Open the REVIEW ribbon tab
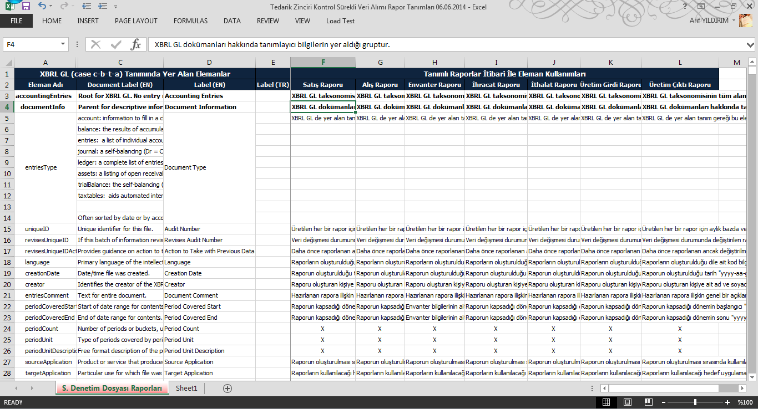The width and height of the screenshot is (758, 409). point(268,21)
